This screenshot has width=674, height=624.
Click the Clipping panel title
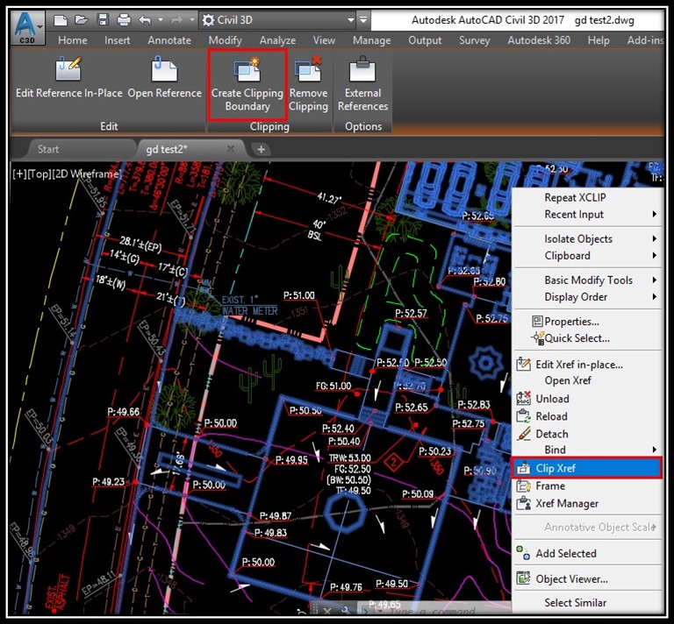(269, 126)
